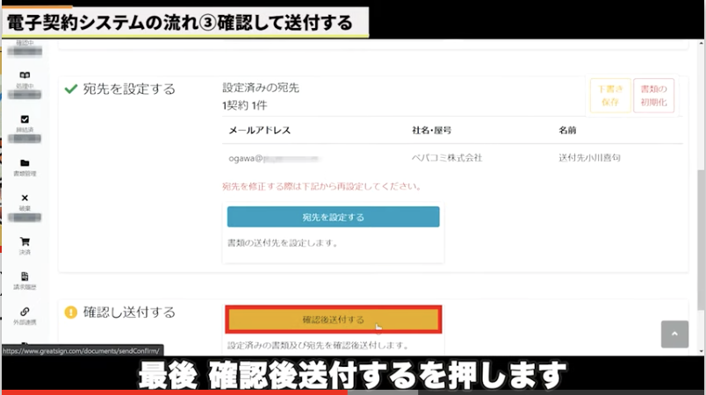The height and width of the screenshot is (395, 706).
Task: Click the scroll-to-top arrow button
Action: (x=674, y=334)
